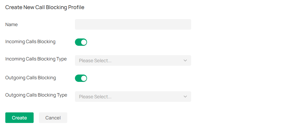Click the Incoming Calls Blocking label
This screenshot has width=295, height=130.
[30, 42]
